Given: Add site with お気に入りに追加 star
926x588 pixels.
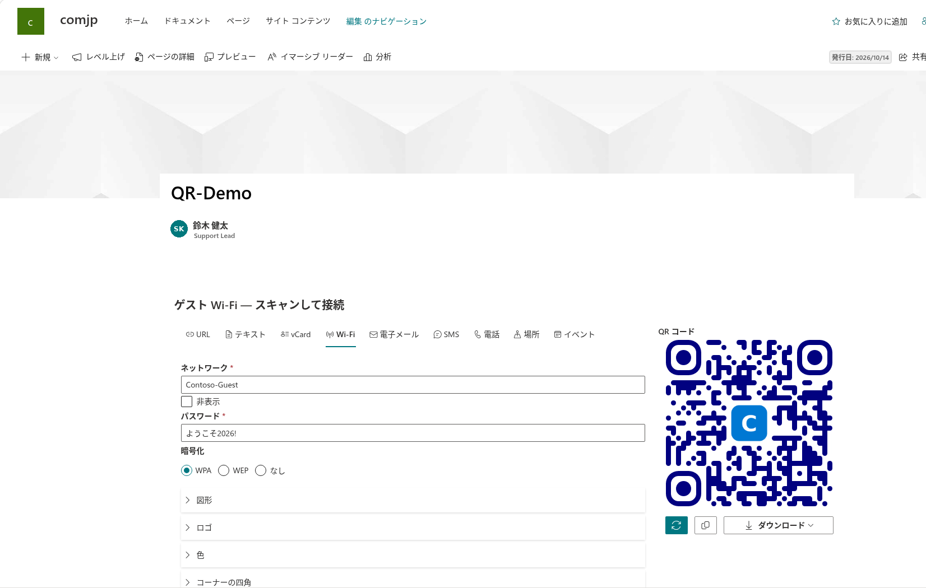Looking at the screenshot, I should pos(869,21).
